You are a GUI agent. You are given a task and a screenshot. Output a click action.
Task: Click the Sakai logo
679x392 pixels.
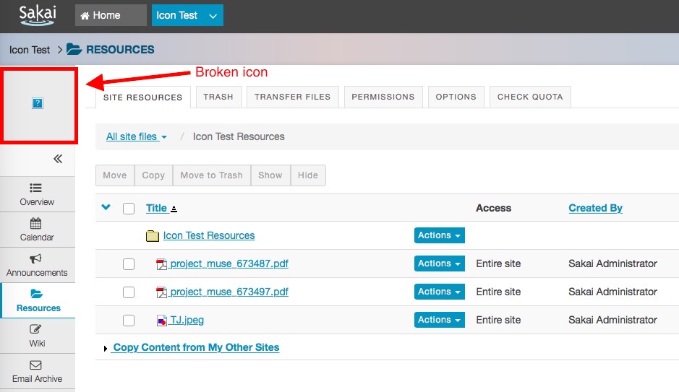38,16
